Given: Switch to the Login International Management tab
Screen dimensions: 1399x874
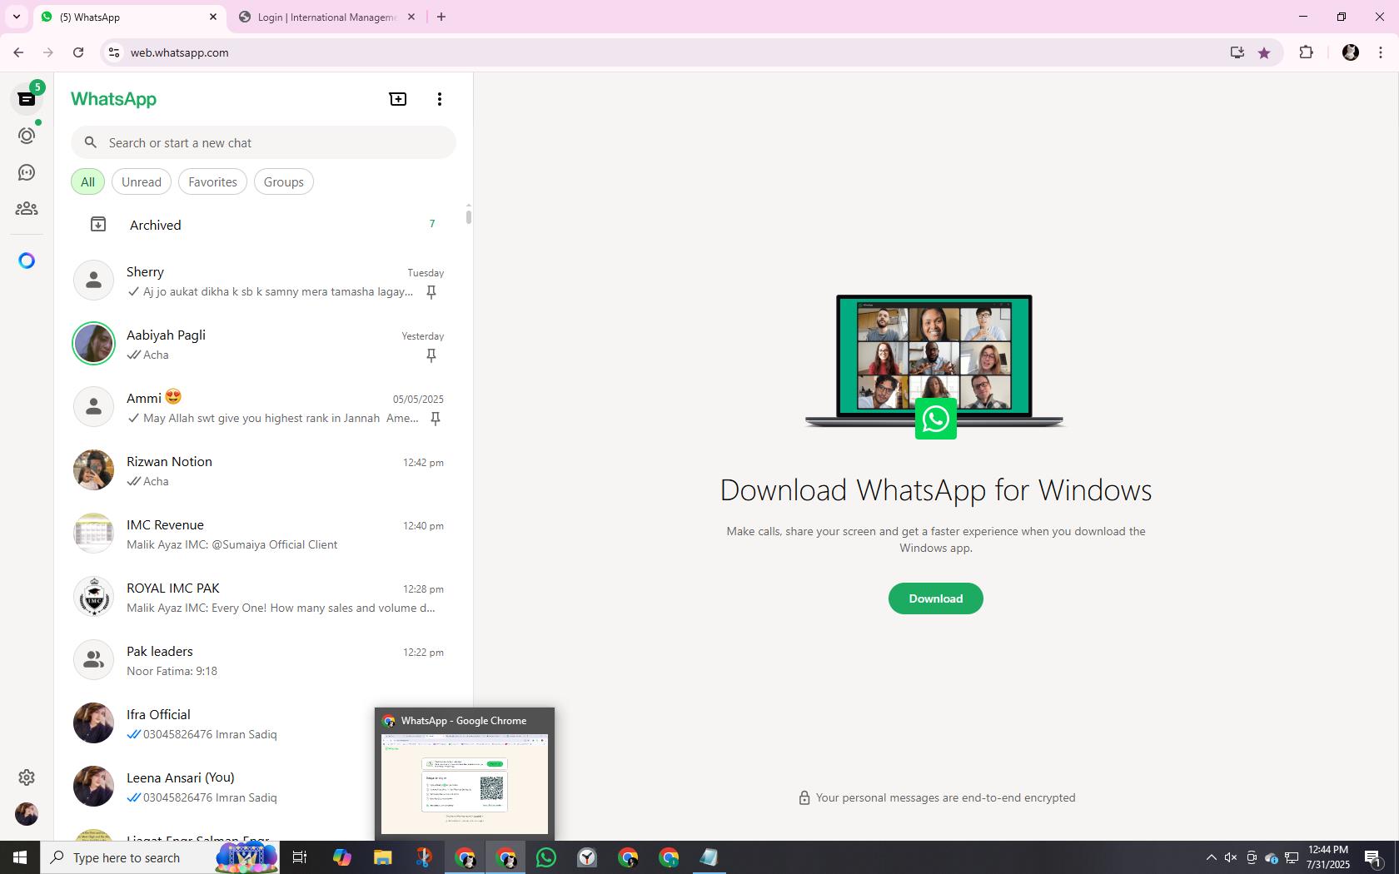Looking at the screenshot, I should coord(326,17).
